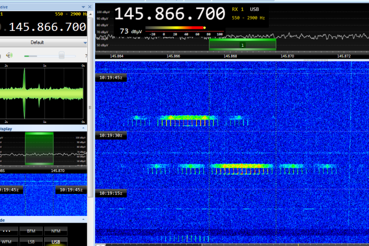Click the audio volume slider handle
Viewport: 369px width, 246px height.
(x=61, y=55)
